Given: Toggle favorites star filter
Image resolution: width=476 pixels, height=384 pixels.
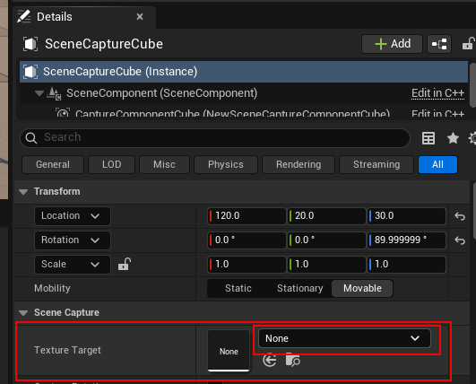Looking at the screenshot, I should coord(453,138).
